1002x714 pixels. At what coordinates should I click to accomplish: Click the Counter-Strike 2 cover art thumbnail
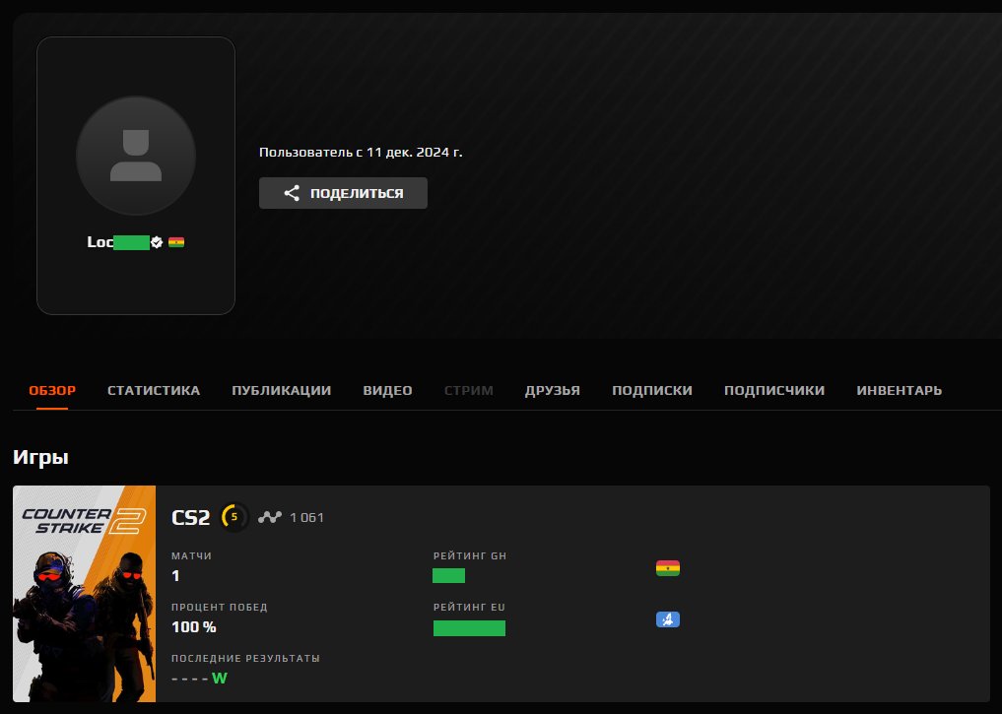[x=83, y=594]
